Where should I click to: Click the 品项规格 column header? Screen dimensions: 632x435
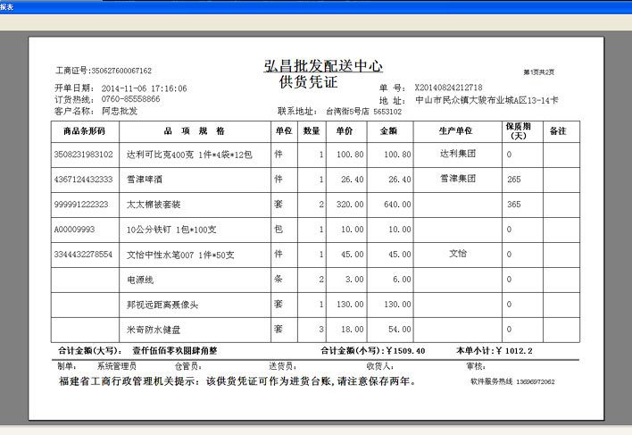[x=195, y=131]
